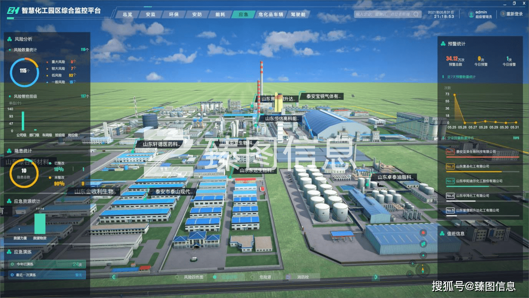Image resolution: width=529 pixels, height=298 pixels.
Task: Click the hidden-danger donut showing 10
Action: [x=24, y=173]
